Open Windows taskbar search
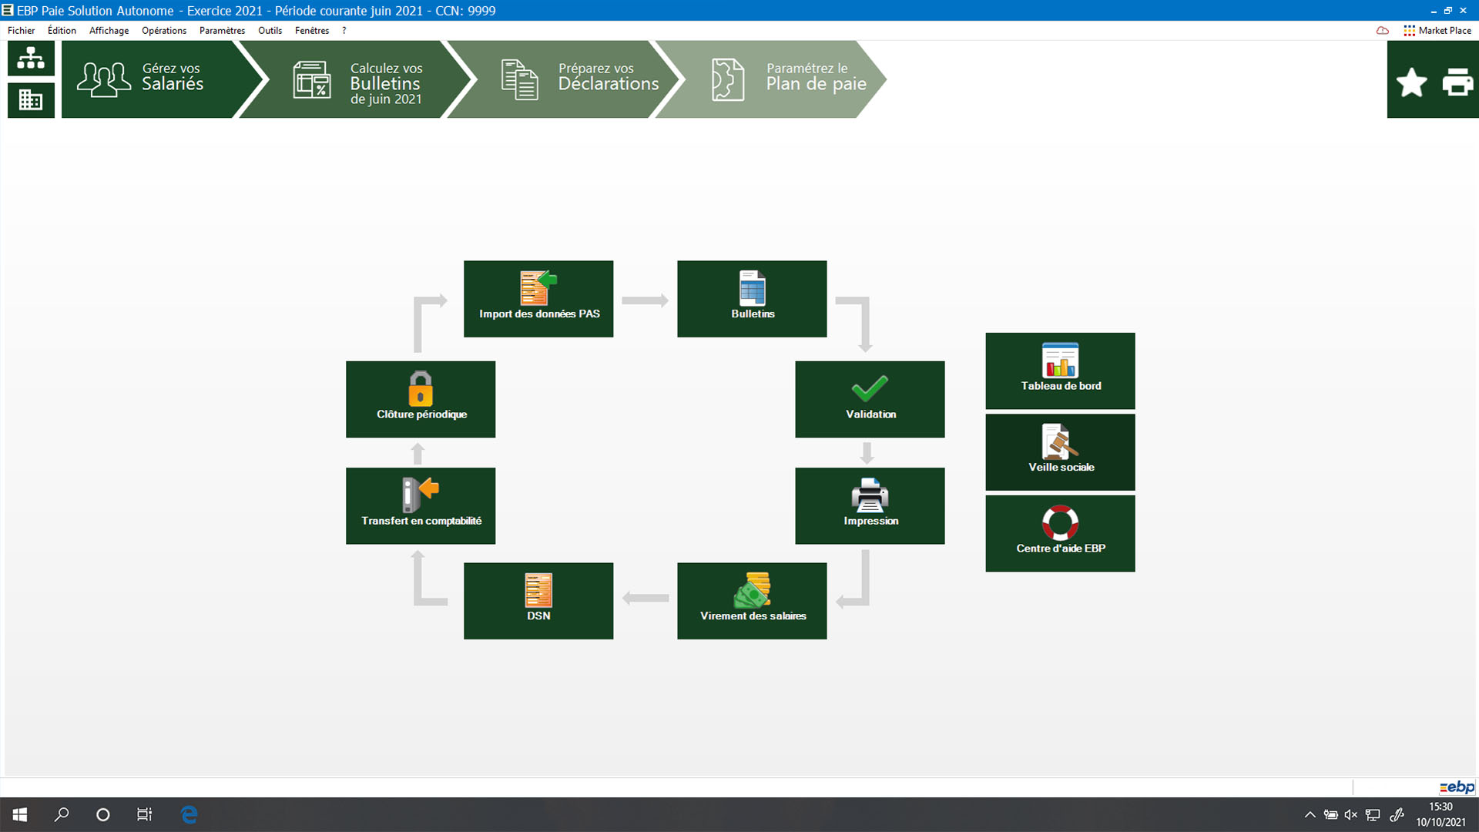 pyautogui.click(x=62, y=814)
